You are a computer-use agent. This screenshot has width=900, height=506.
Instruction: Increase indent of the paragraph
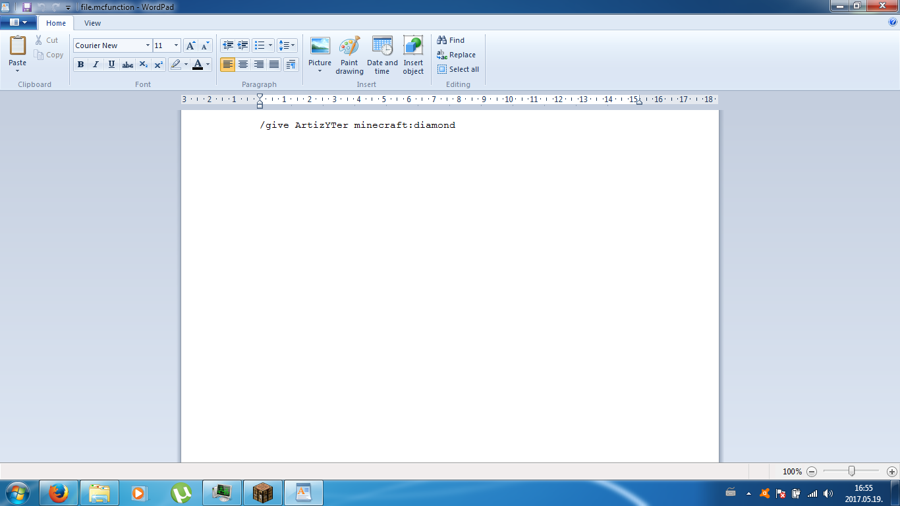point(243,45)
